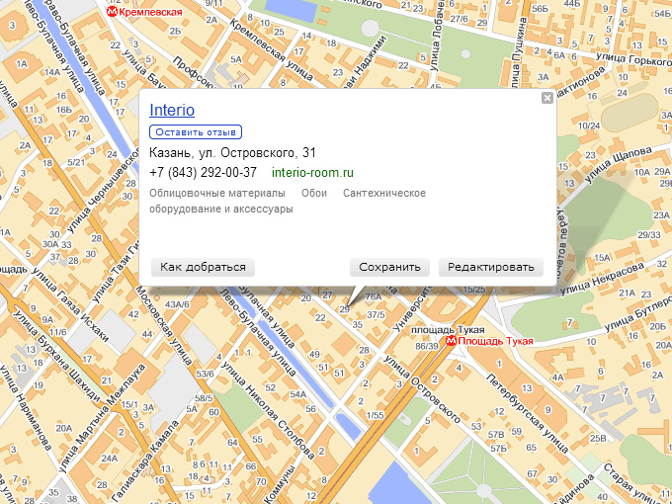Viewport: 672px width, 504px height.
Task: Click the Сохранить button
Action: click(389, 267)
